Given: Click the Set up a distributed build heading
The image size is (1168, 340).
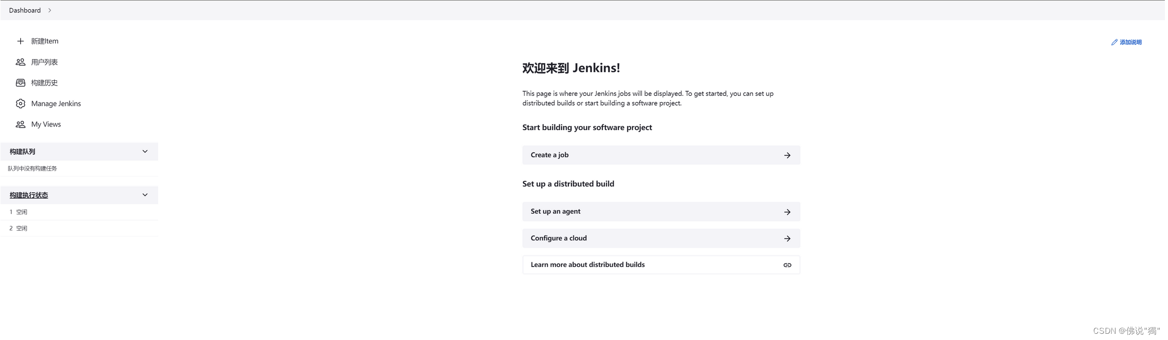Looking at the screenshot, I should (568, 184).
